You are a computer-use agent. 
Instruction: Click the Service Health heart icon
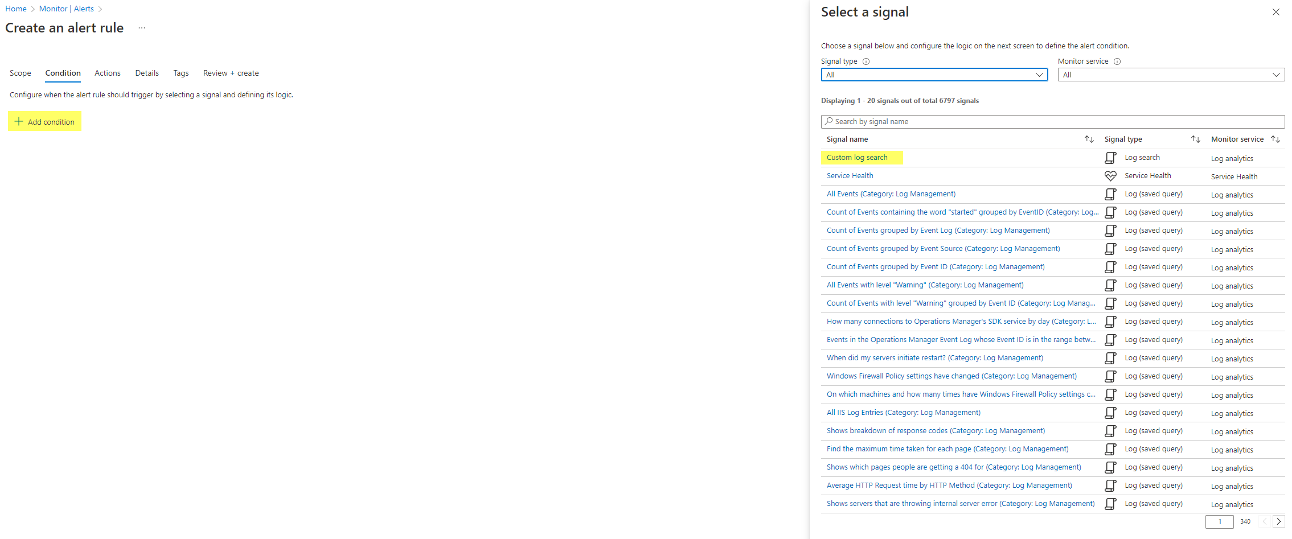[1110, 176]
